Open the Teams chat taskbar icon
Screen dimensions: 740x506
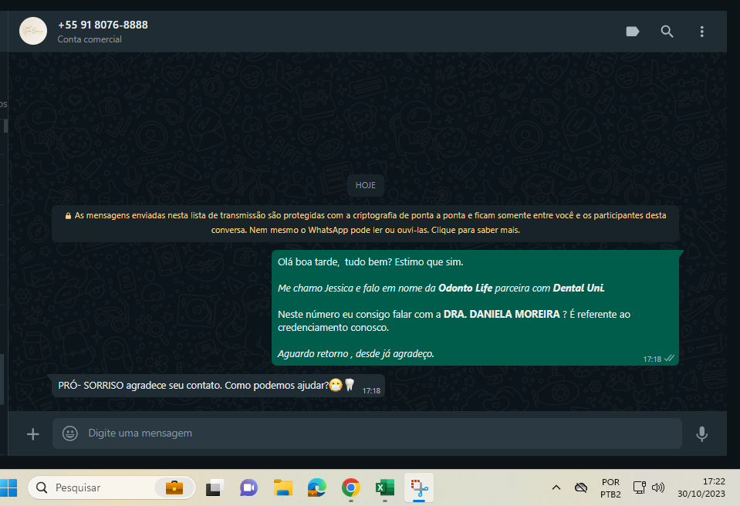[248, 487]
